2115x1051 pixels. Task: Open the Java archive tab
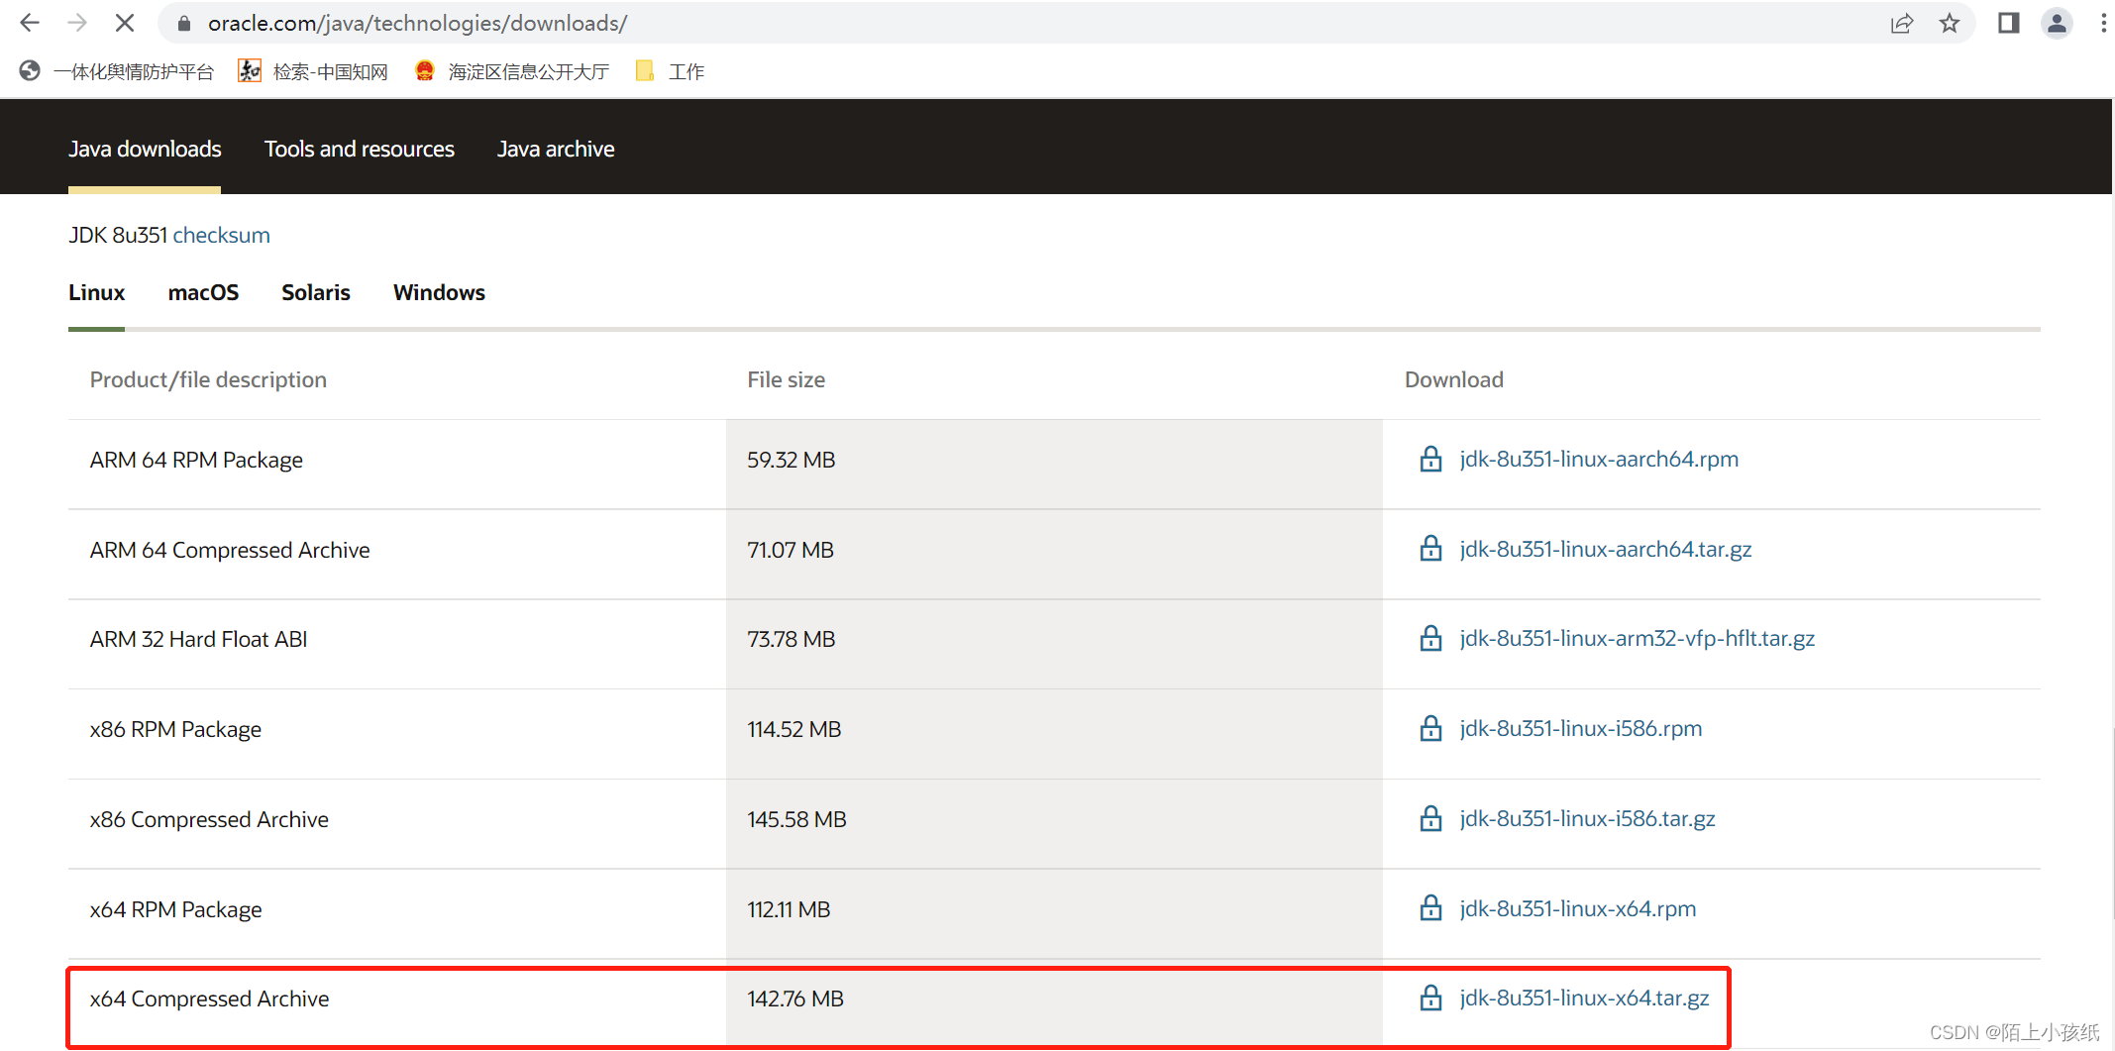coord(556,149)
